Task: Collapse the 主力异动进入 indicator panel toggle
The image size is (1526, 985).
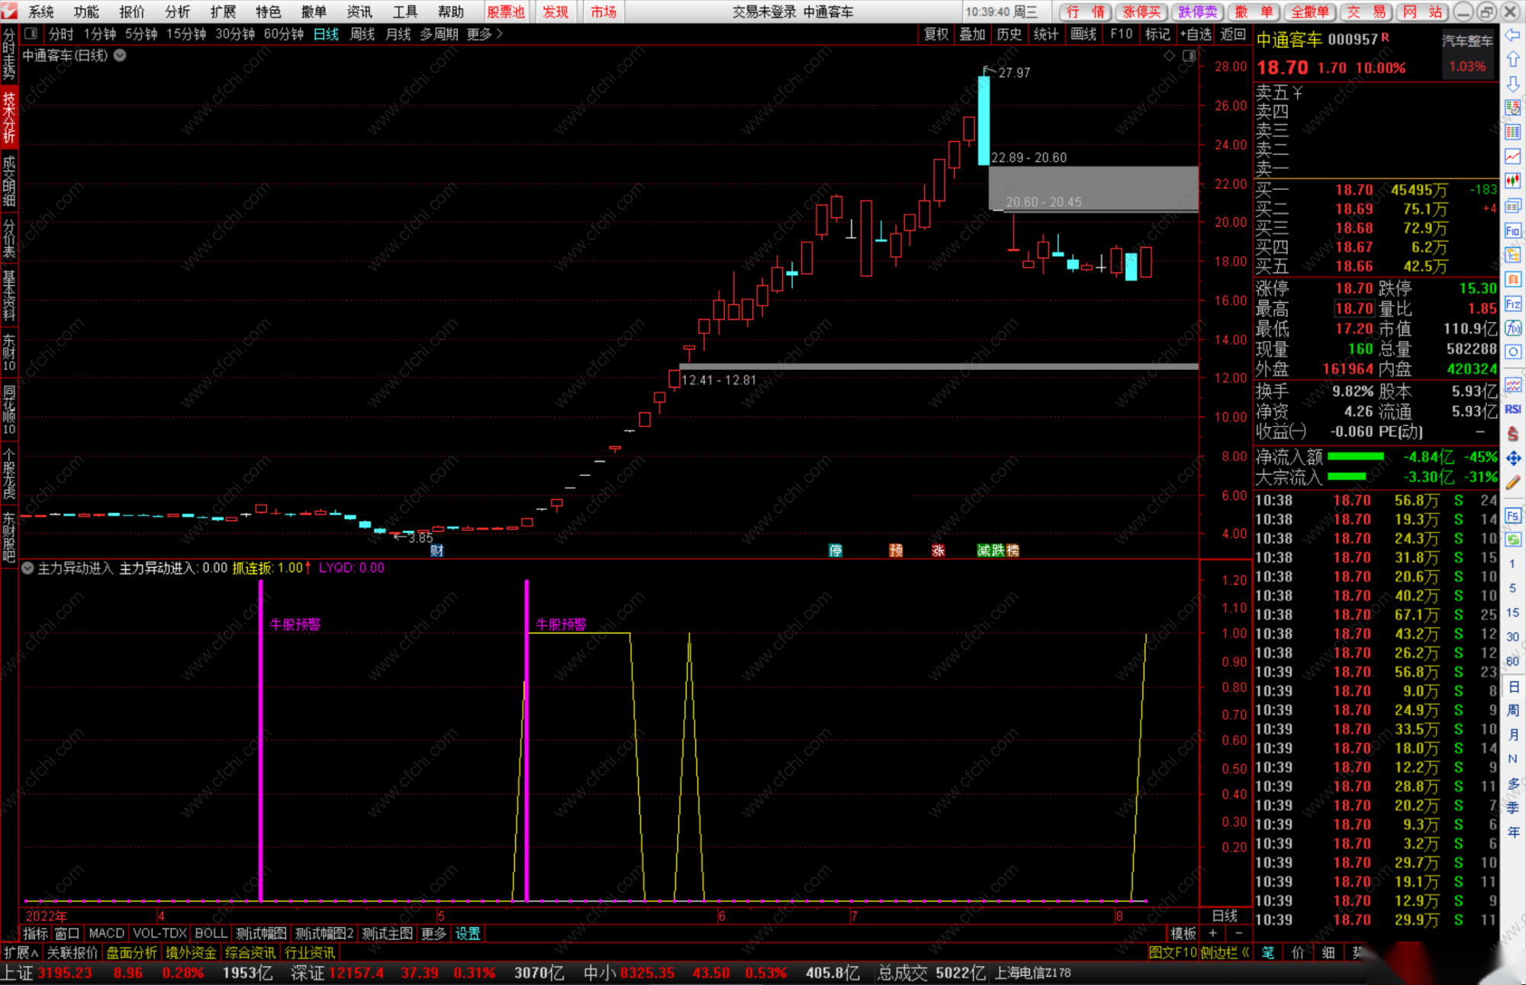Action: [x=27, y=568]
